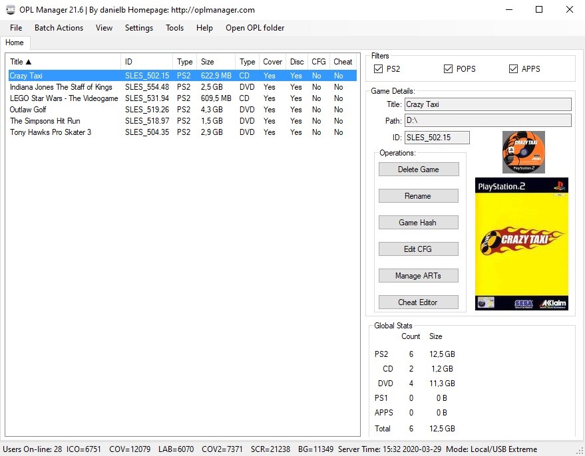
Task: Switch to the Home tab
Action: click(x=15, y=43)
